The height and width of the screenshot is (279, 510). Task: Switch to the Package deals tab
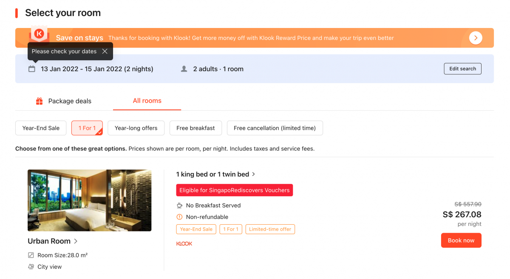[x=64, y=101]
